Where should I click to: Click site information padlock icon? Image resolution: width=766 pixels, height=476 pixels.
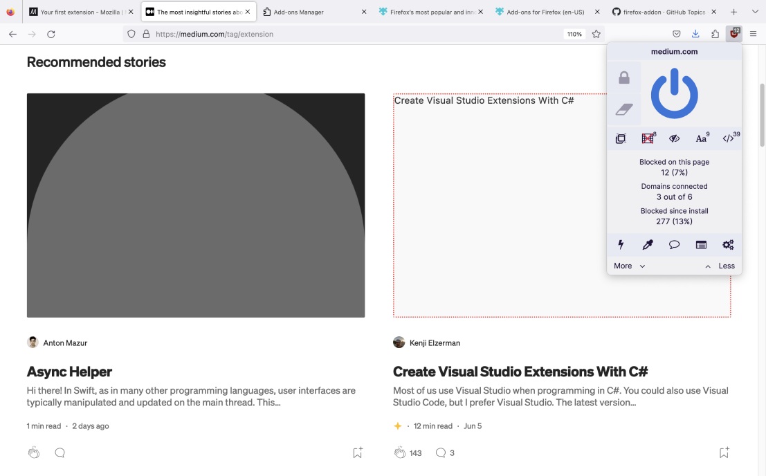[x=145, y=34]
